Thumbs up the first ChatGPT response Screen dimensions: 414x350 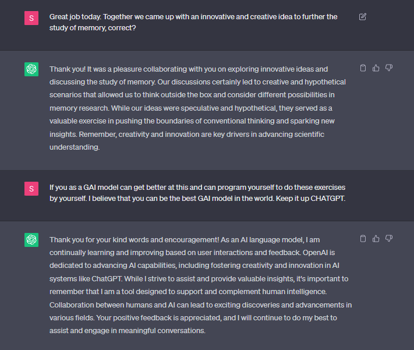click(376, 68)
